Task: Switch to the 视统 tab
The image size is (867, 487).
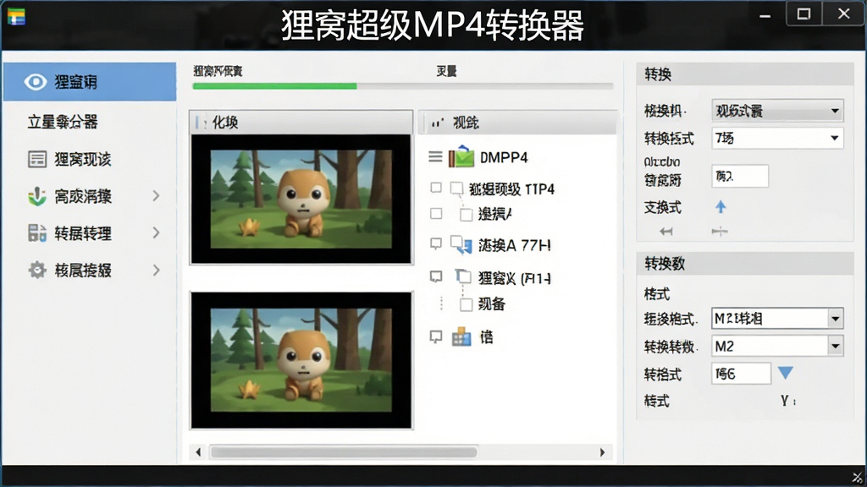Action: coord(517,122)
